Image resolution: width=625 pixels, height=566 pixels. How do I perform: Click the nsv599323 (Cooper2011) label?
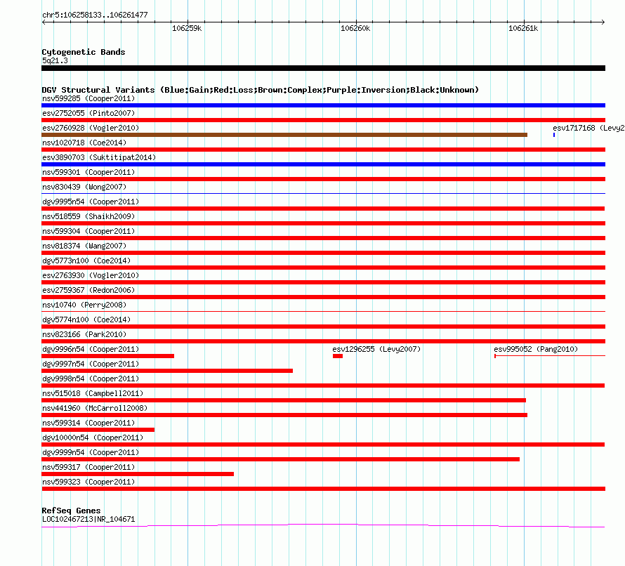tap(88, 482)
